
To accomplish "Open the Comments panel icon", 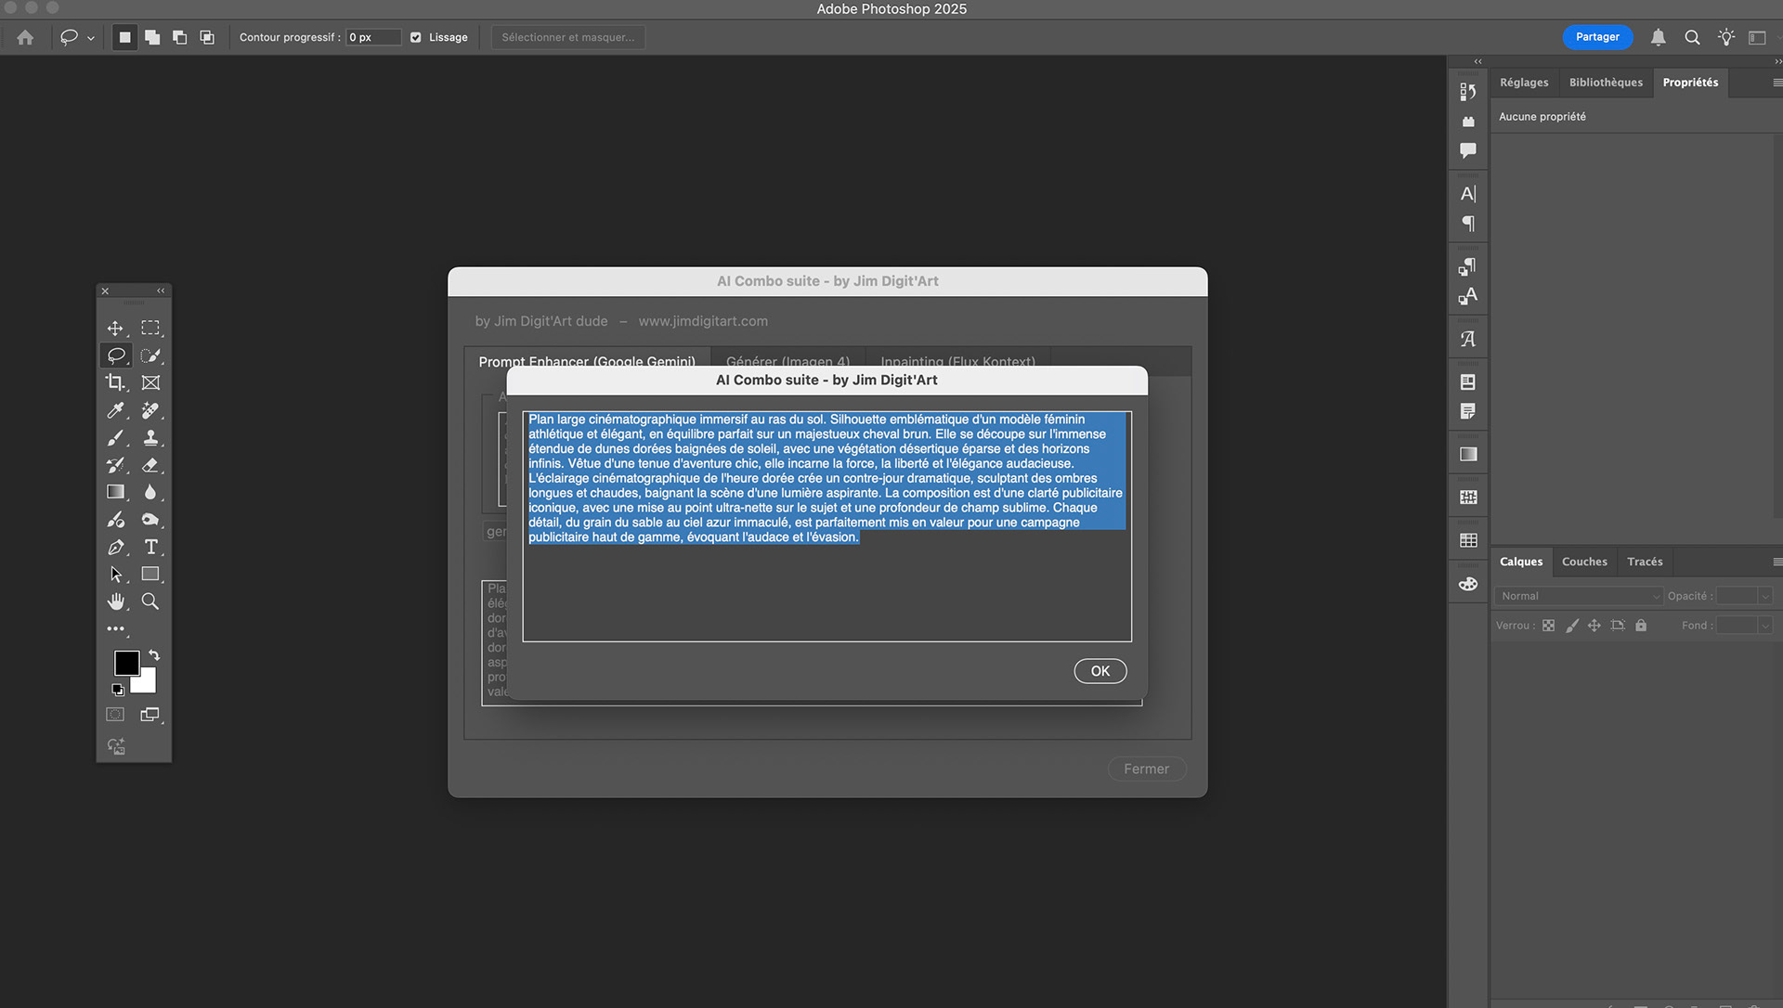I will click(1468, 150).
